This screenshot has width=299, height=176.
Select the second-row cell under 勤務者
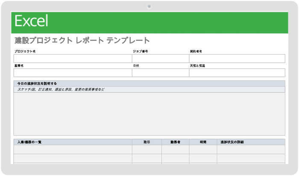point(176,158)
